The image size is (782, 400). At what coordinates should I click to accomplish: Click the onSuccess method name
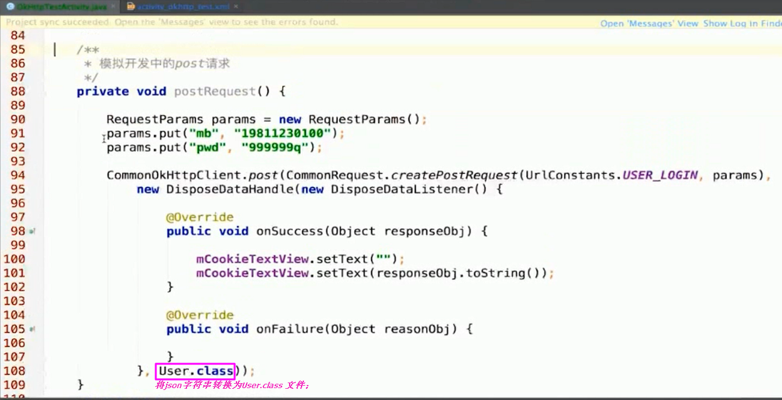(290, 231)
